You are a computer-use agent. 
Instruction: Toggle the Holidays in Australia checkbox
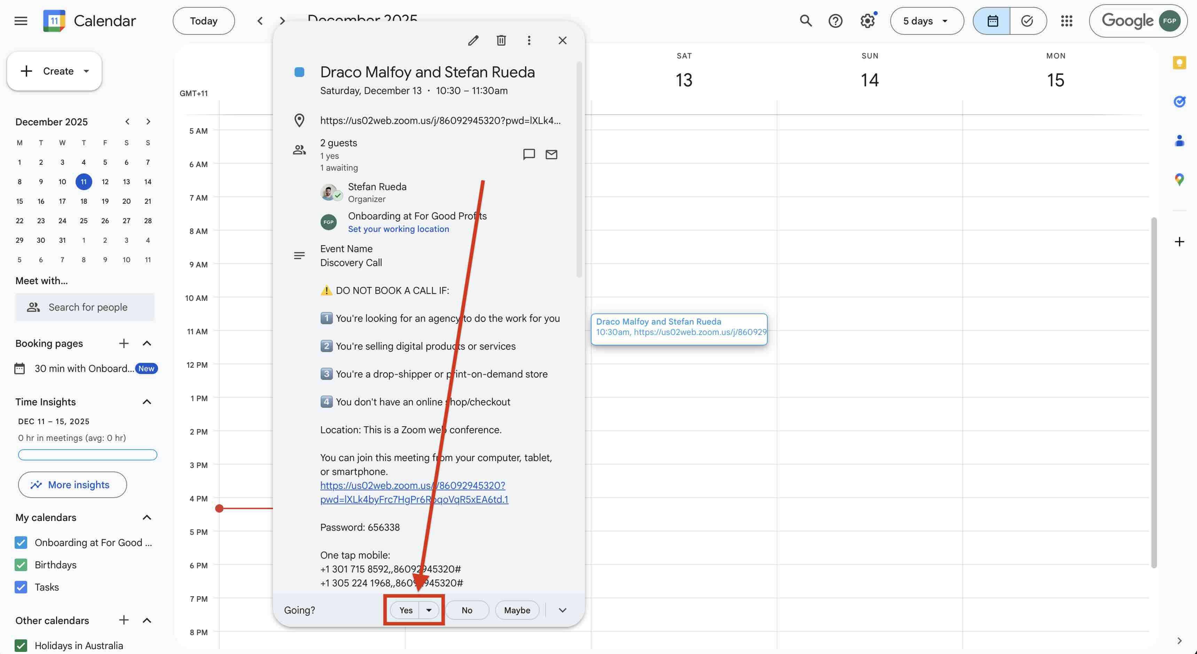pos(21,646)
